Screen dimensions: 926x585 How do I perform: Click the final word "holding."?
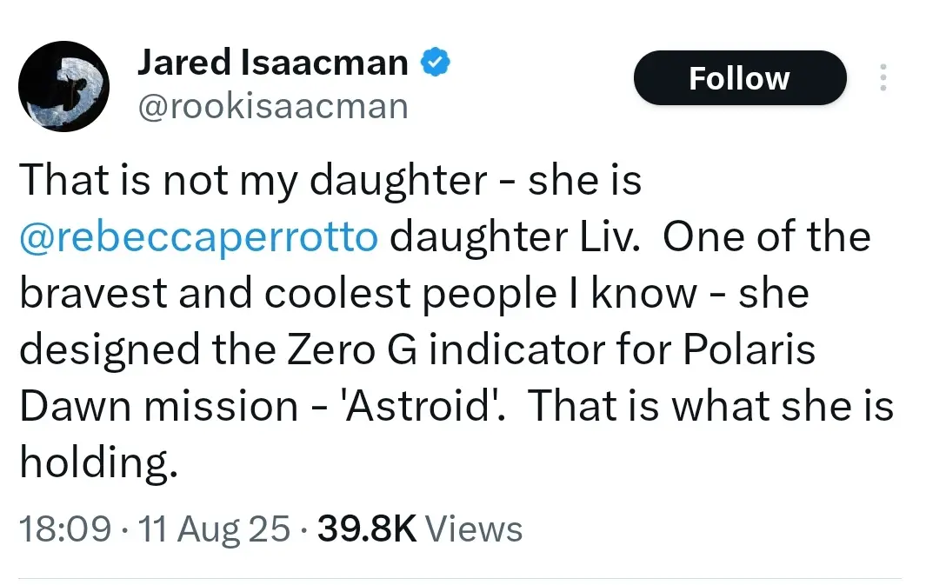(x=98, y=463)
